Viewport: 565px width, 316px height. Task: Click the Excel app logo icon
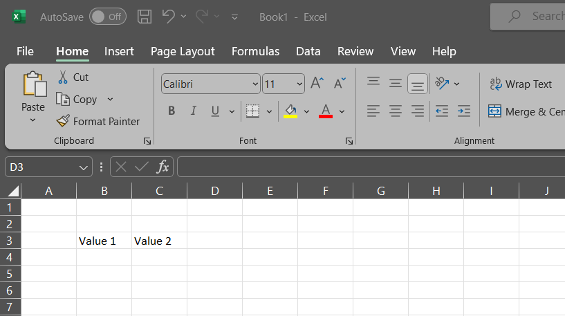tap(19, 17)
